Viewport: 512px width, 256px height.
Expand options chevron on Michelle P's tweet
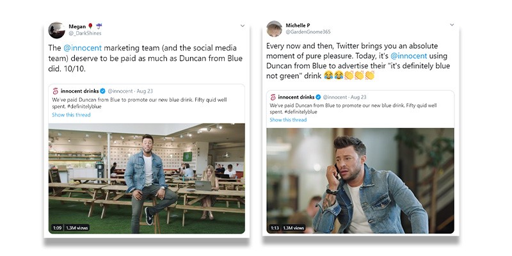(452, 24)
